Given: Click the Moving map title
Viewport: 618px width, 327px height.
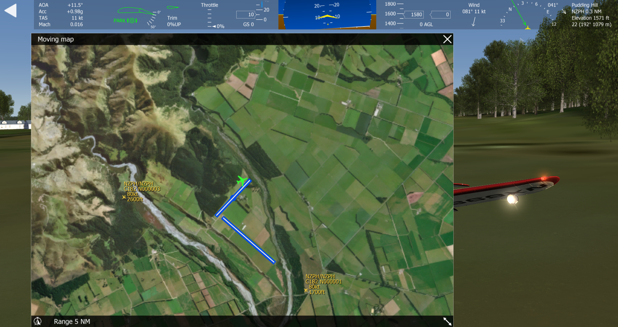Looking at the screenshot, I should coord(56,39).
